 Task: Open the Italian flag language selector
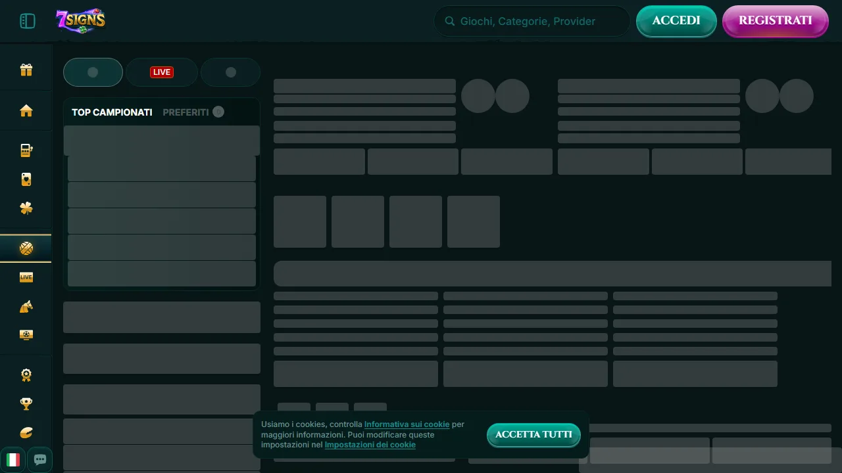tap(13, 459)
